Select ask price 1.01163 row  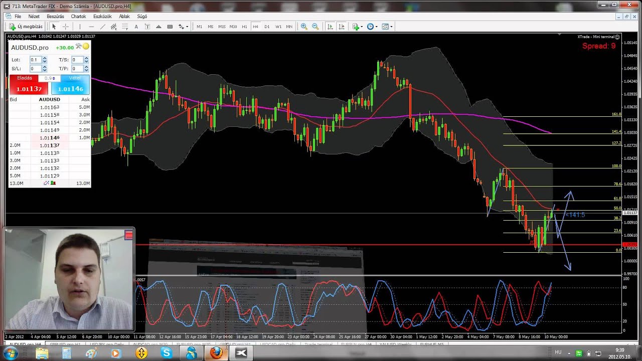50,107
